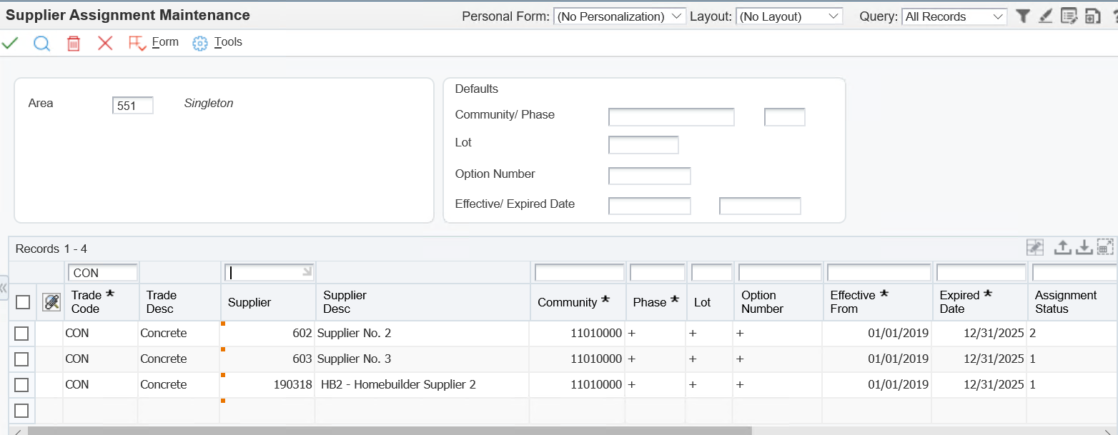Click the clear query brush icon
This screenshot has height=435, width=1118.
click(1046, 16)
